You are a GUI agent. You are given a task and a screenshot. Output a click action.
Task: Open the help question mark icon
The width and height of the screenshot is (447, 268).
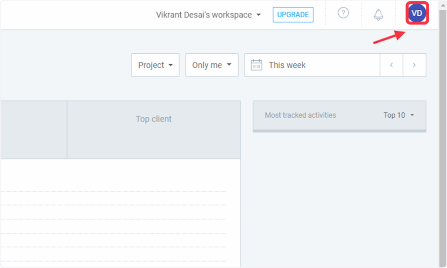344,14
